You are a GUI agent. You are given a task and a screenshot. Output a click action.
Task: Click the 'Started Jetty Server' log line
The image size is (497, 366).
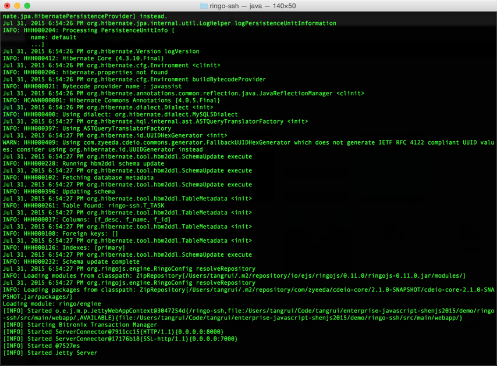pyautogui.click(x=50, y=353)
